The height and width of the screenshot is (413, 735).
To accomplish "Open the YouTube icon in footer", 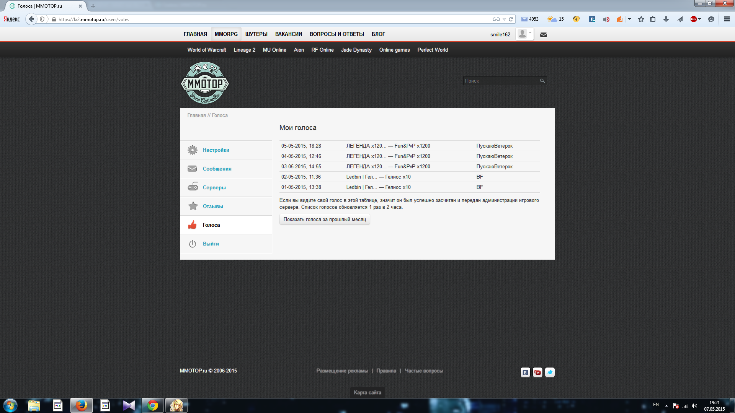I will 537,372.
